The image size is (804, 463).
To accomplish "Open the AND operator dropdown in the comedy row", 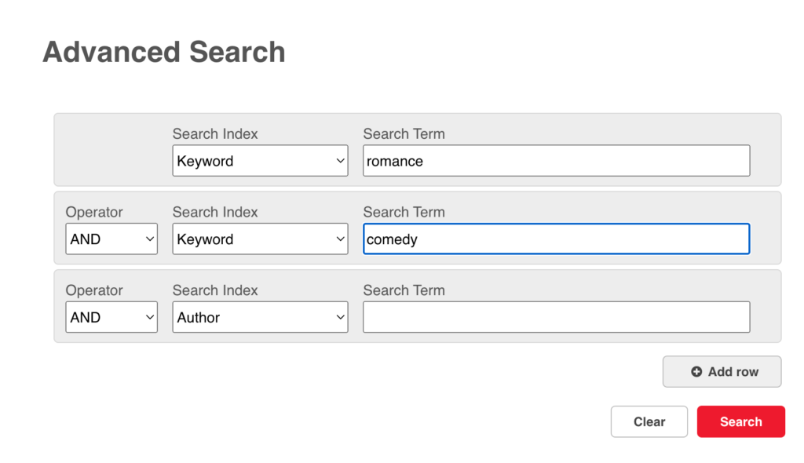I will (111, 239).
